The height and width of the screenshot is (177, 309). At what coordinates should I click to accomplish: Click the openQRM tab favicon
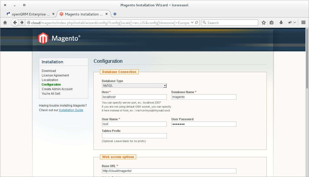pos(8,14)
